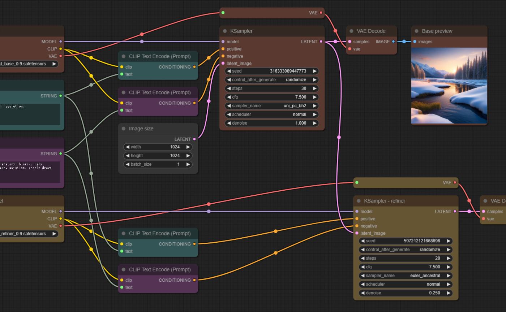
Task: Click the LATENT output port on Image size
Action: (x=194, y=139)
